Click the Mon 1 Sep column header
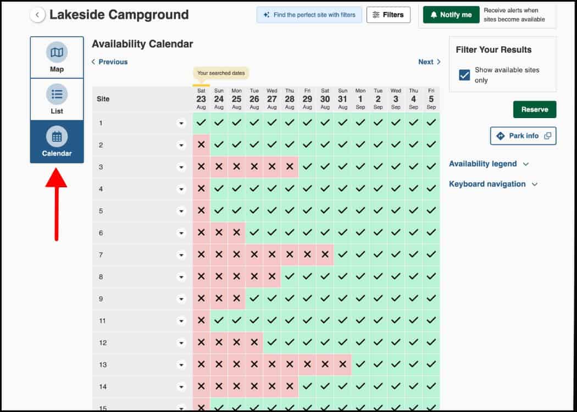The width and height of the screenshot is (577, 412). tap(360, 99)
